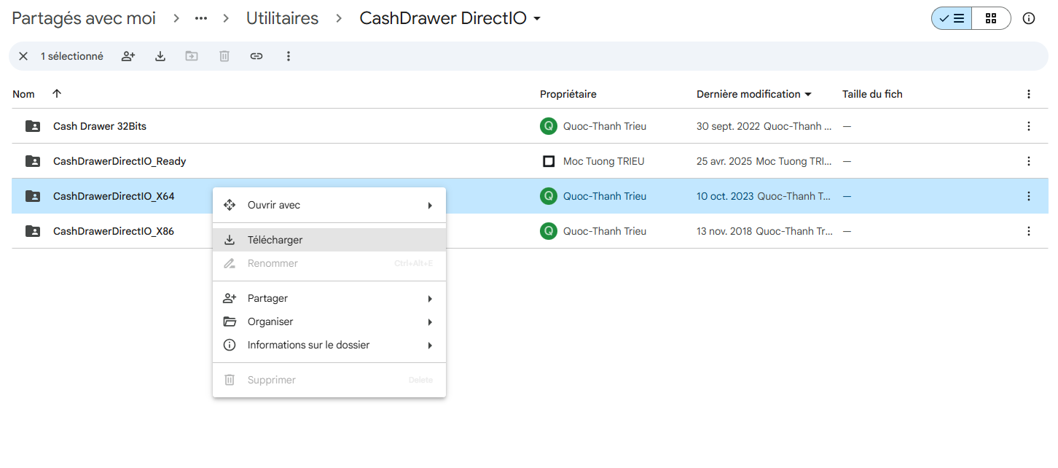
Task: Click the 13 nov. 2018 modification date
Action: (725, 231)
